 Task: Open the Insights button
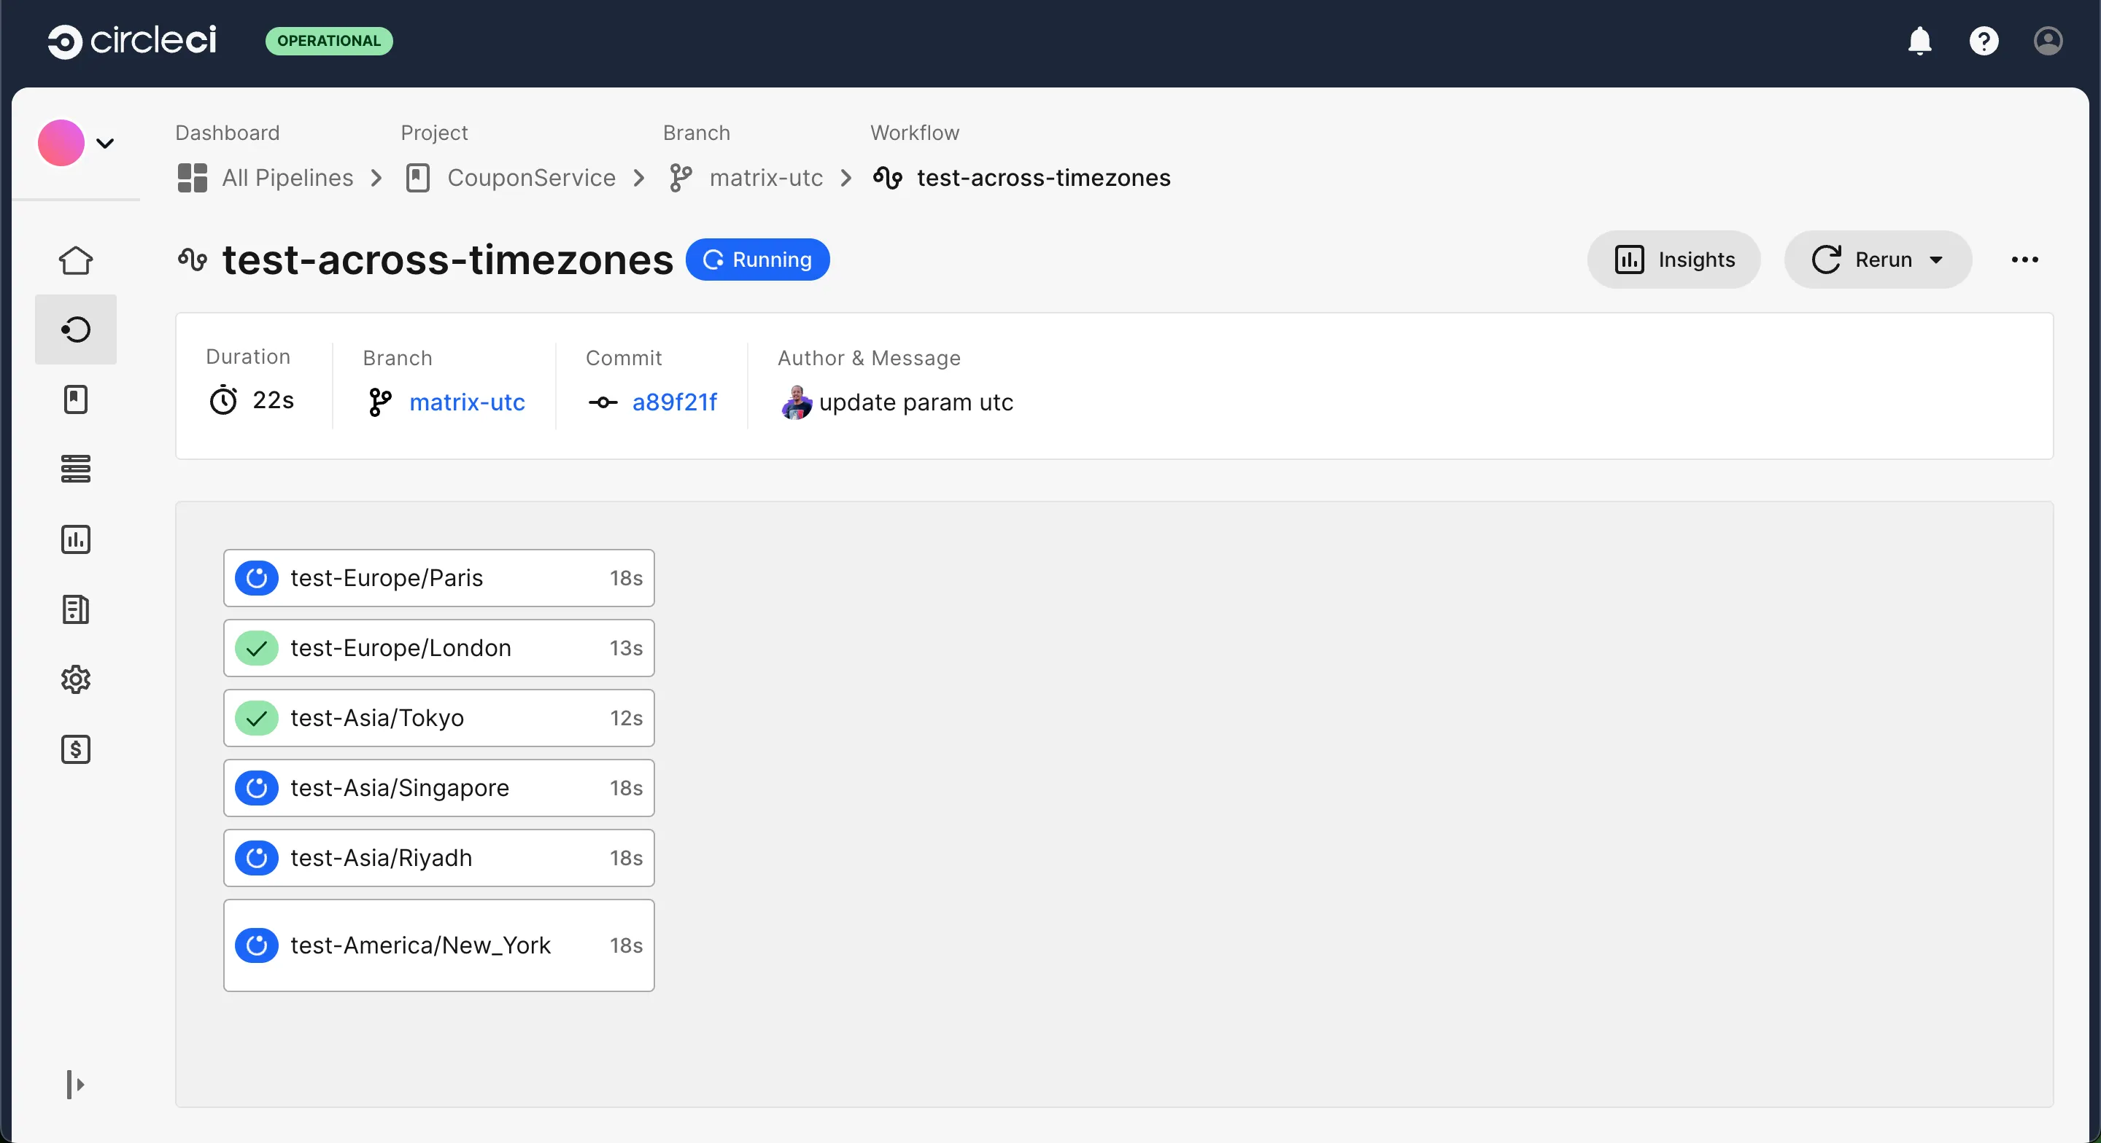[x=1674, y=260]
